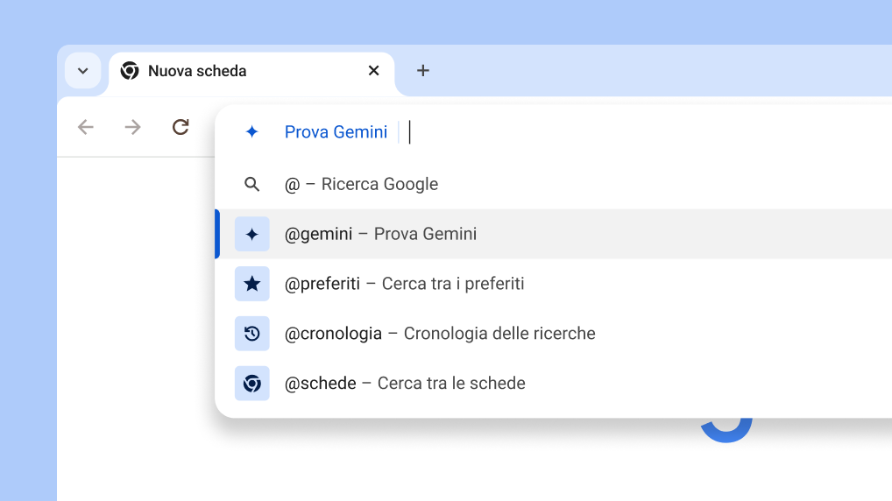The height and width of the screenshot is (501, 892).
Task: Go back with the back arrow
Action: (86, 127)
